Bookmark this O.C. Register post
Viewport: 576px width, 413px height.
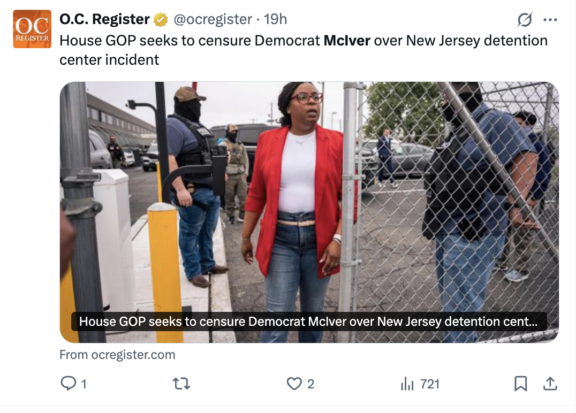point(520,384)
